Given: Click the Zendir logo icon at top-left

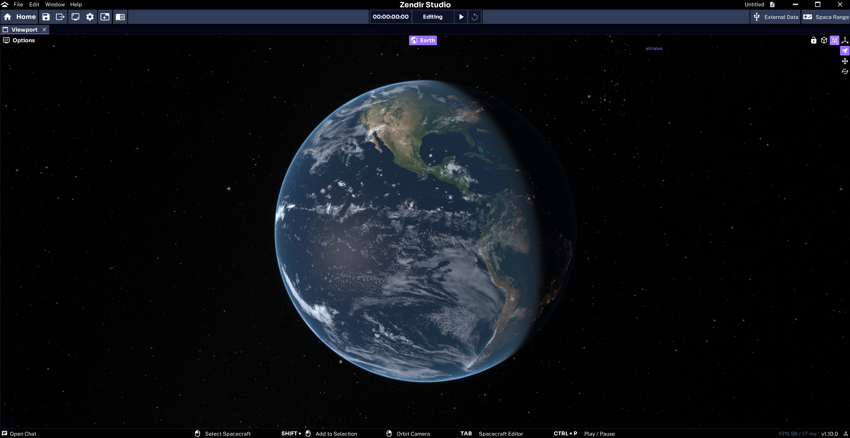Looking at the screenshot, I should (5, 4).
